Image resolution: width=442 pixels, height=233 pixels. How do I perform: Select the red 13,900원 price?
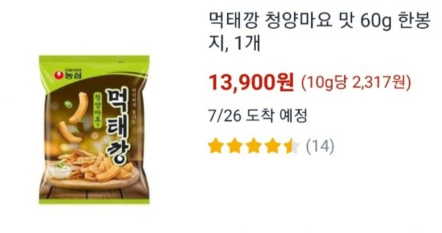[251, 83]
